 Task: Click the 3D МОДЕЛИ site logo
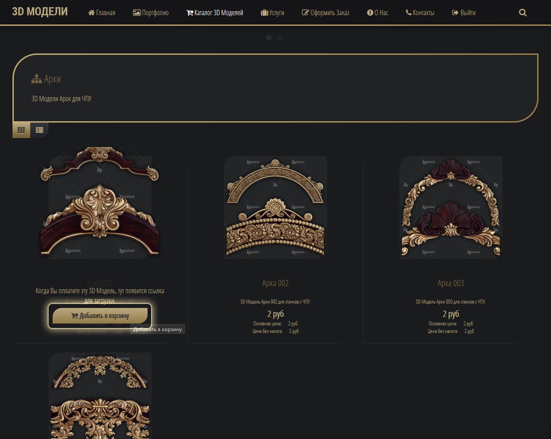40,12
